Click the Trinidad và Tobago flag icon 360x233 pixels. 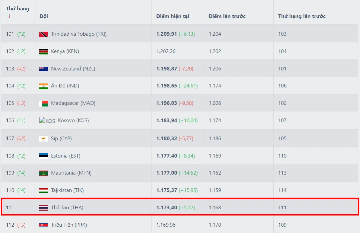click(43, 34)
